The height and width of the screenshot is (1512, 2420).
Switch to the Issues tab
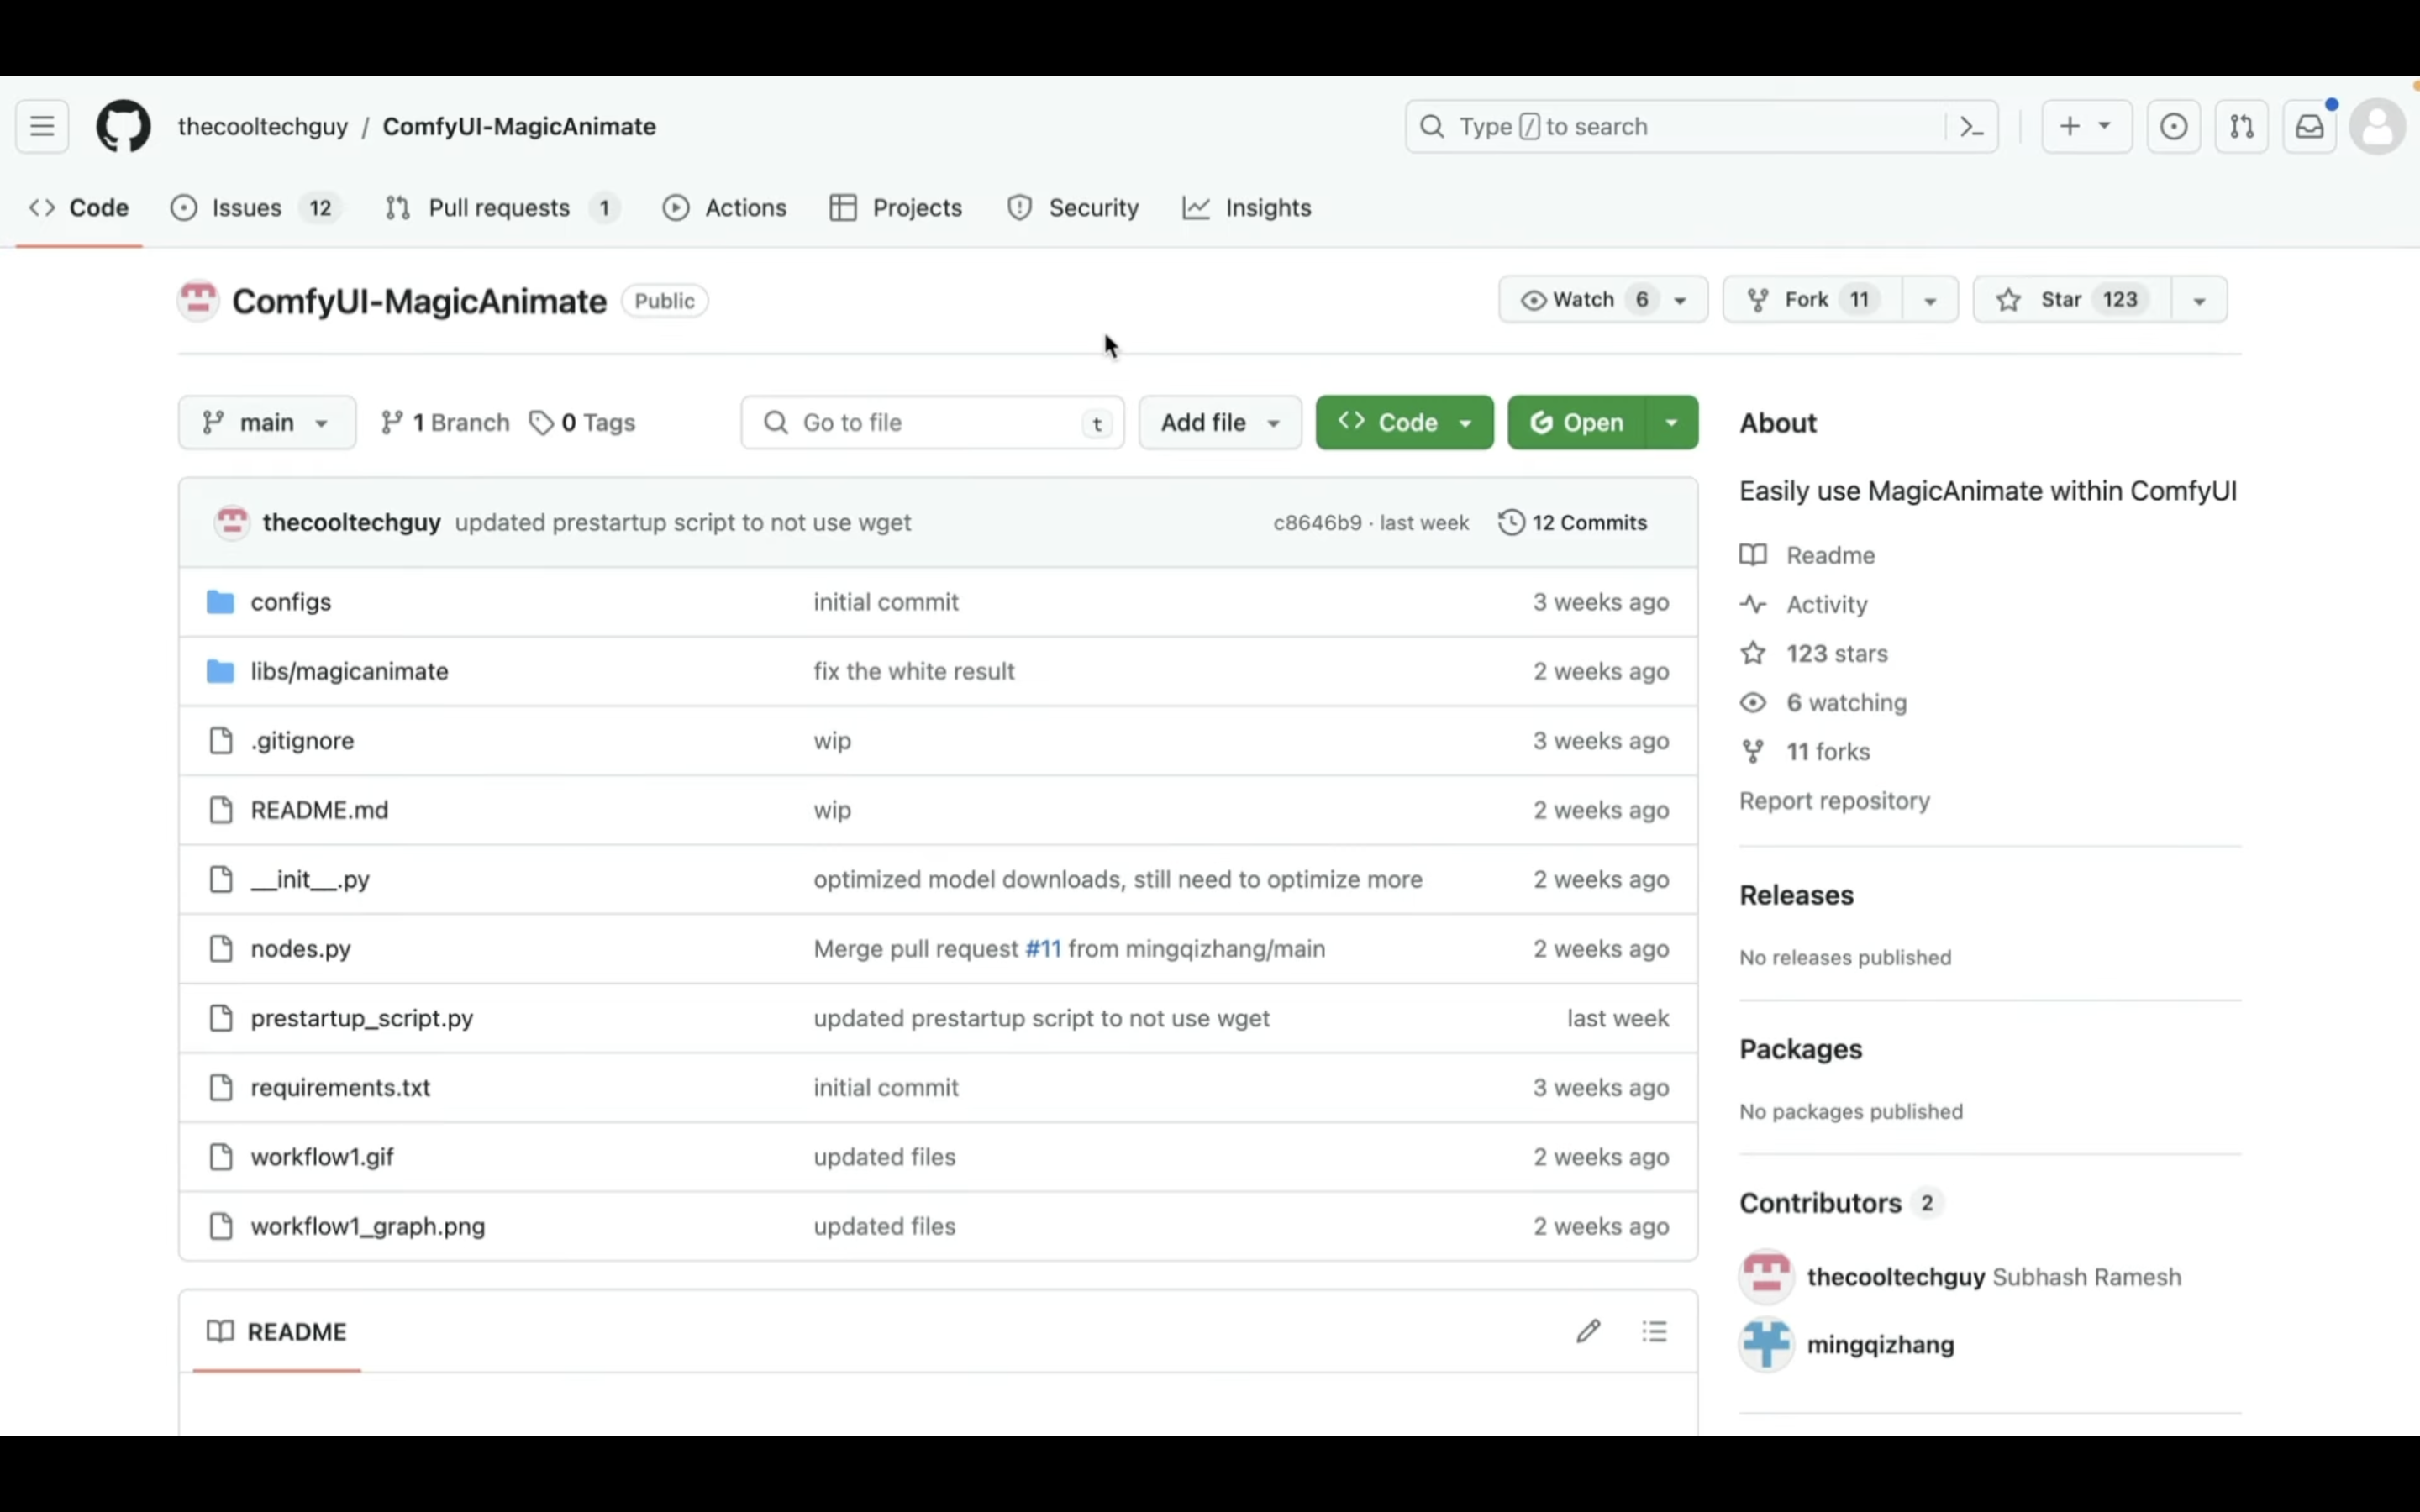(256, 208)
